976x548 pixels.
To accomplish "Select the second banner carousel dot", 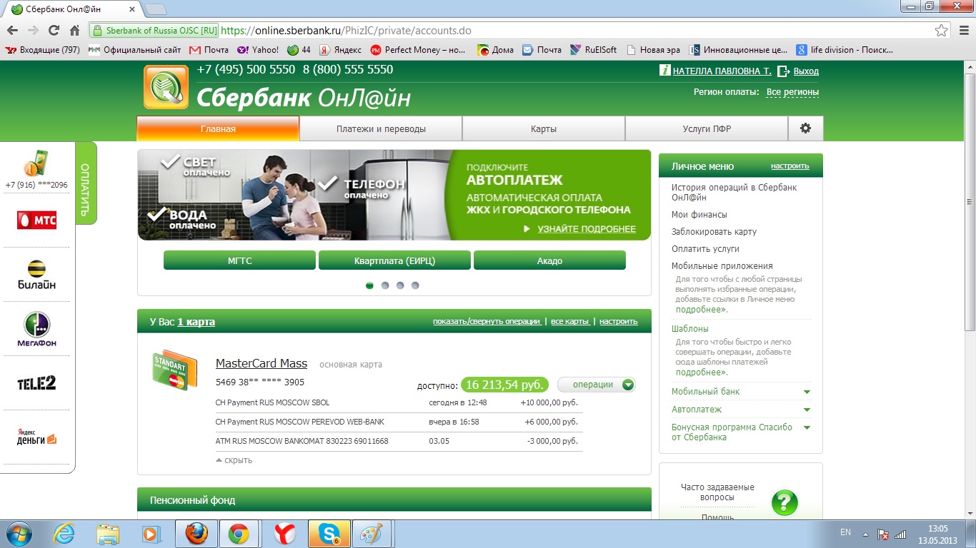I will [x=385, y=285].
